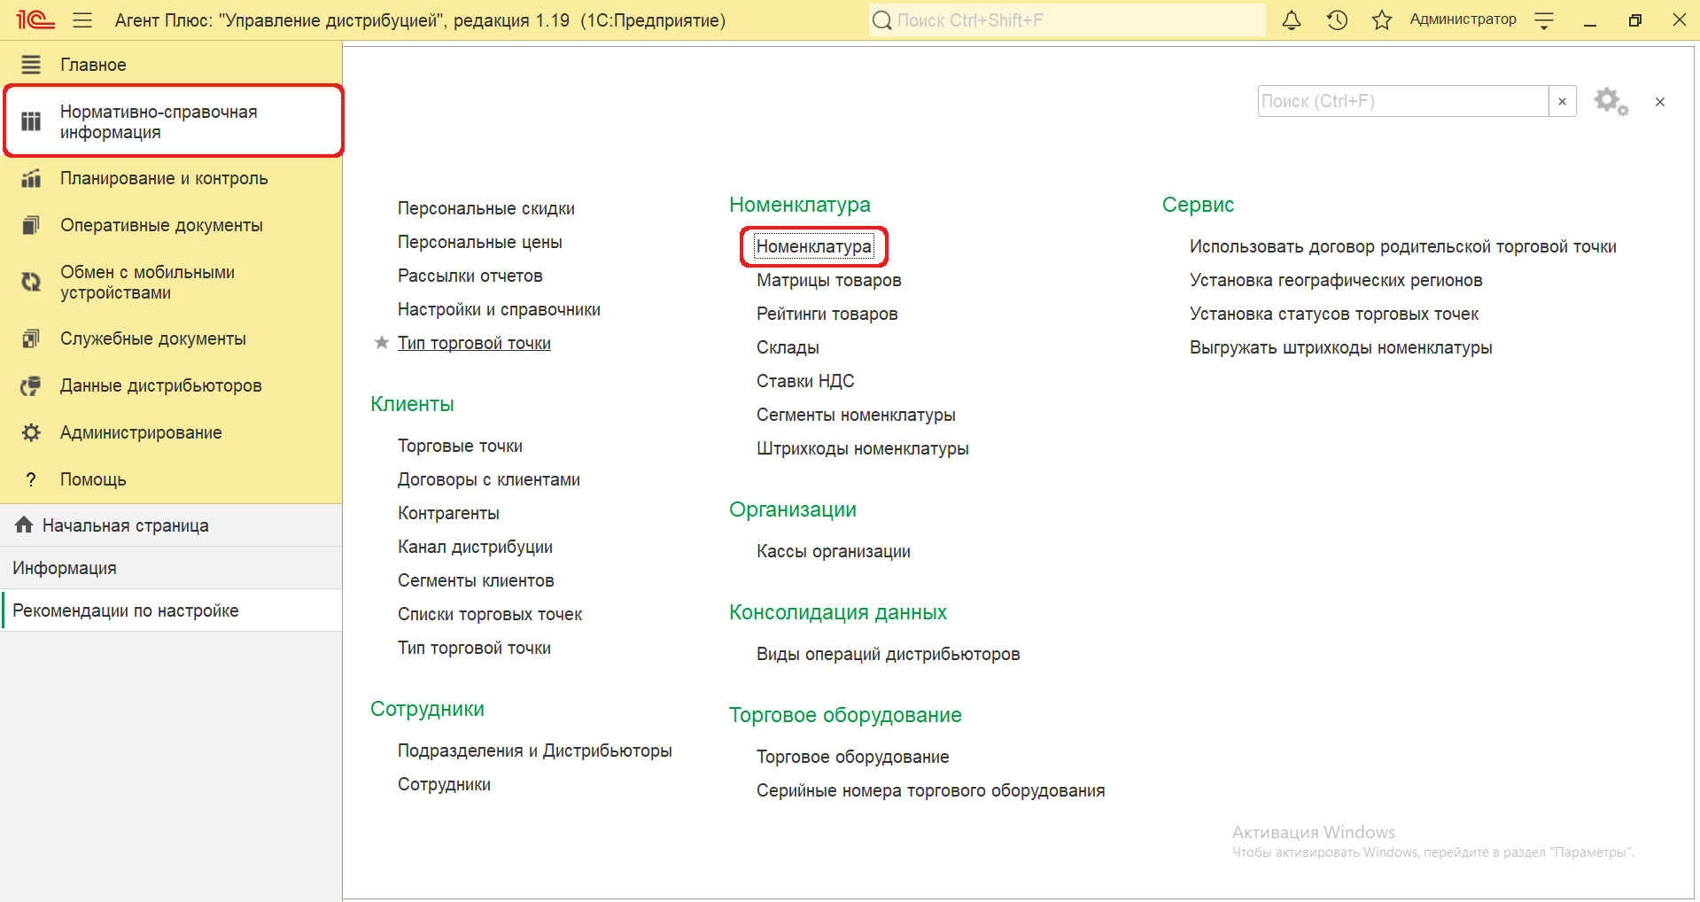Open the history clock icon

click(x=1337, y=19)
